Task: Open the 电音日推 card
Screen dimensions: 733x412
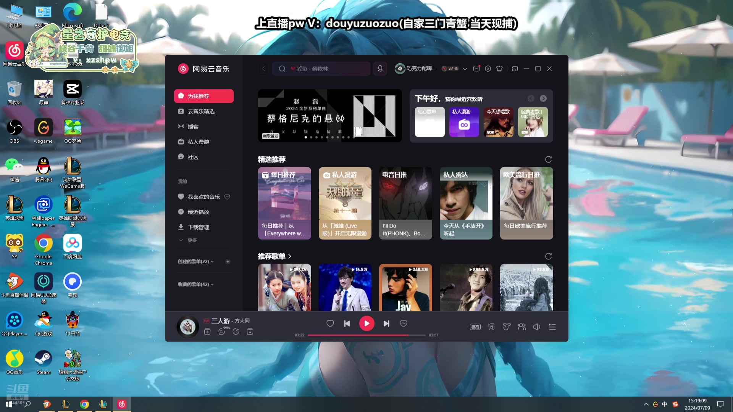Action: coord(405,203)
